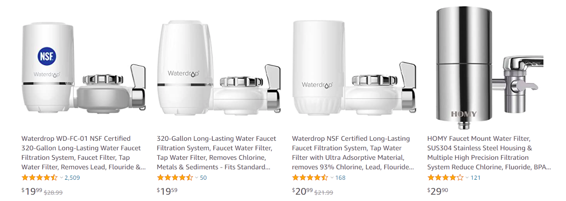Expand ratings chevron beside 121 reviews
Image resolution: width=566 pixels, height=201 pixels.
pos(467,177)
